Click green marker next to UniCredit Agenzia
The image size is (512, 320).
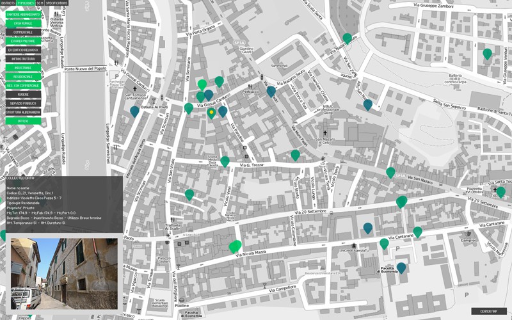pos(385,244)
